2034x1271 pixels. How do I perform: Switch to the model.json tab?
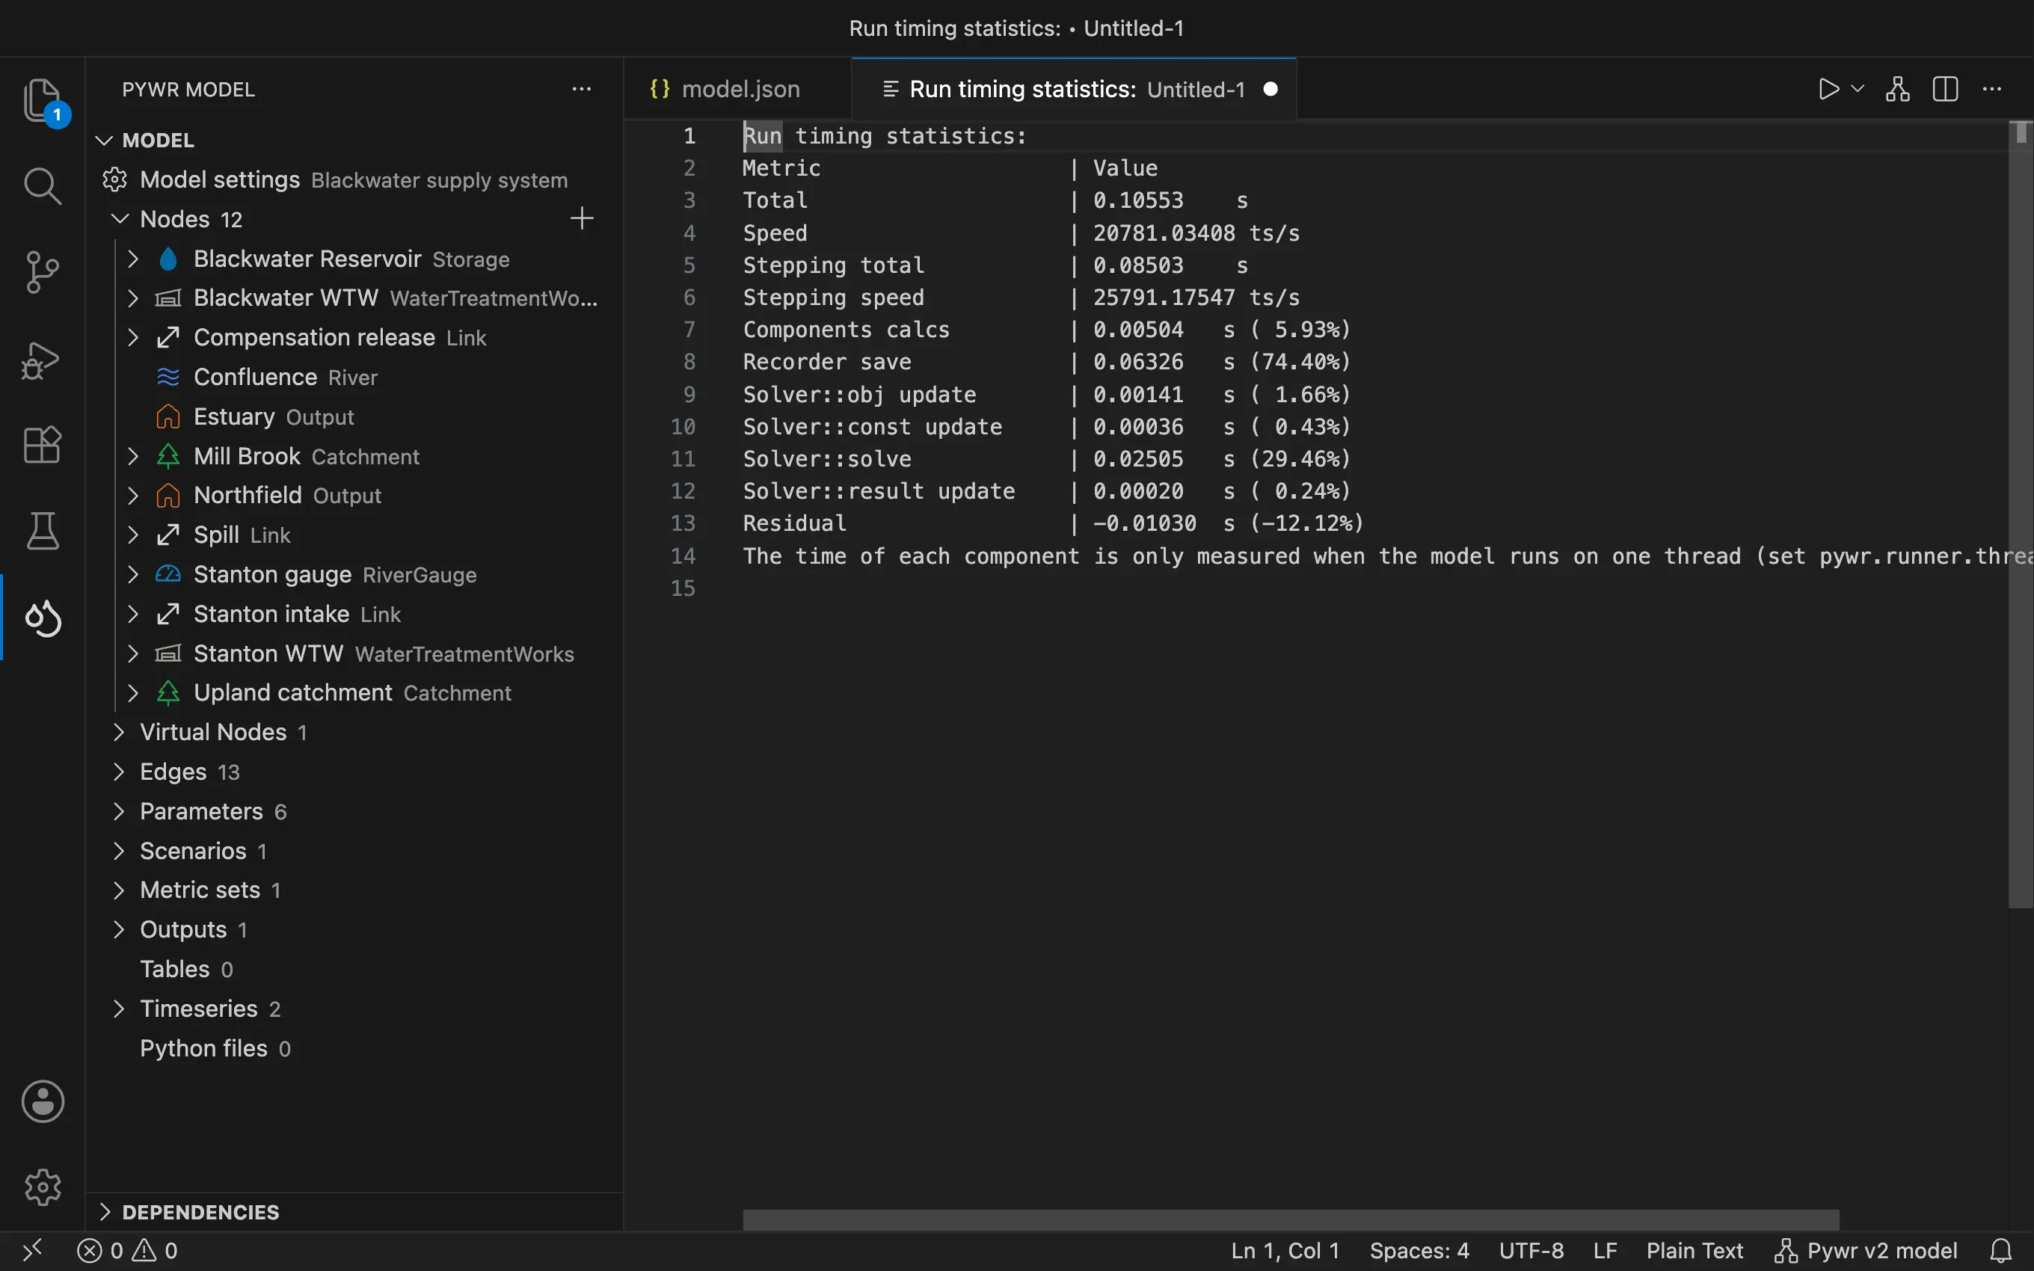pyautogui.click(x=737, y=89)
